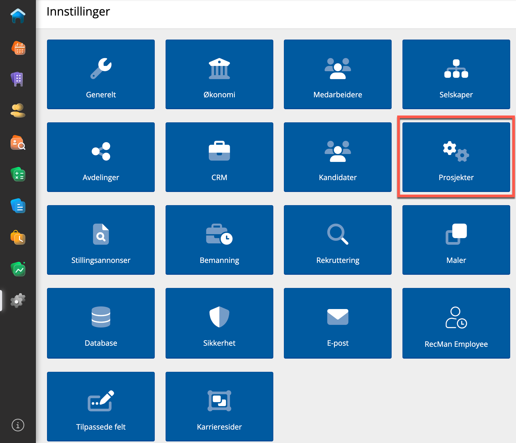This screenshot has width=516, height=443.
Task: Go to Stillingsannonser settings
Action: point(101,240)
